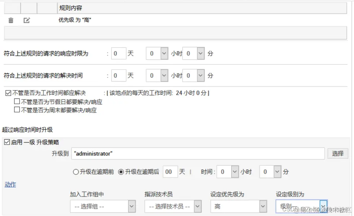Open escalation time hours dropdown
Image resolution: width=354 pixels, height=216 pixels.
(228, 172)
